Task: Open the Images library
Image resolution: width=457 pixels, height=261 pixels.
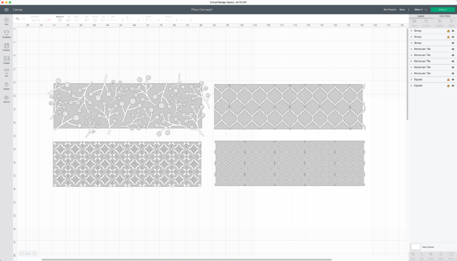Action: coord(7,60)
